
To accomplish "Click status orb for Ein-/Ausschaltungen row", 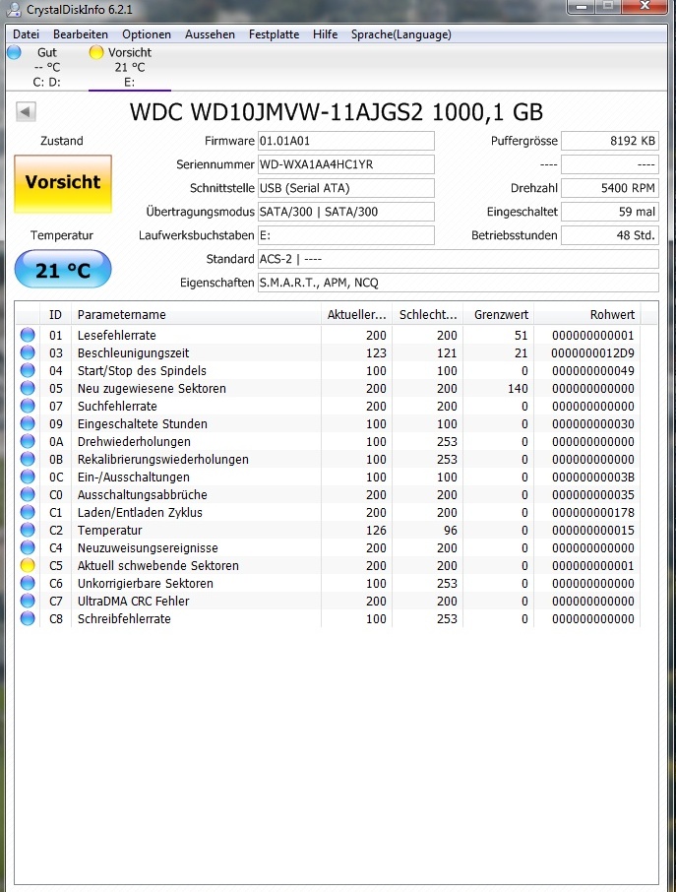I will point(28,477).
